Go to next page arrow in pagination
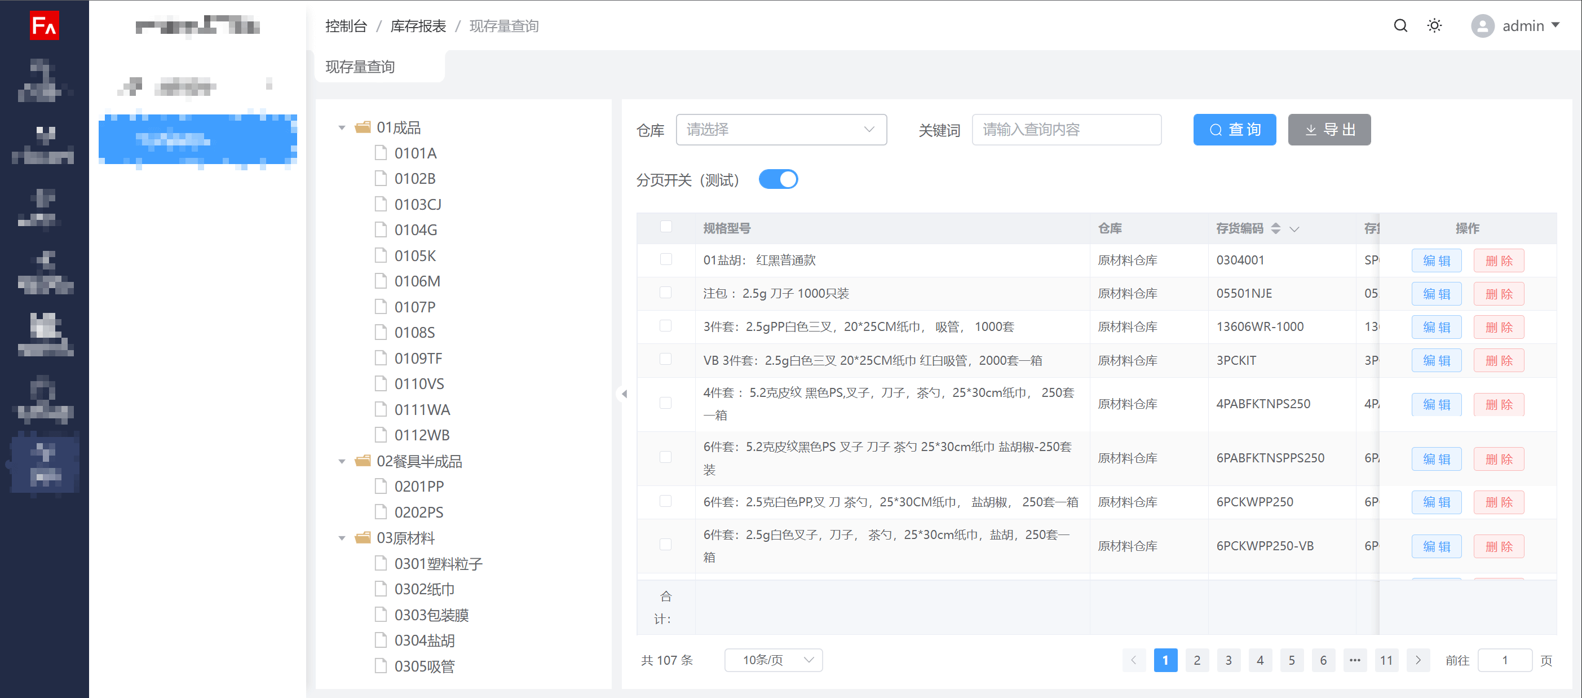Viewport: 1582px width, 698px height. coord(1418,660)
